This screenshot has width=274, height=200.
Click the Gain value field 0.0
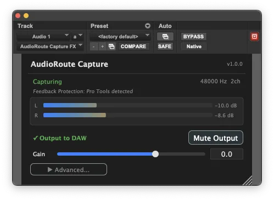(x=227, y=154)
